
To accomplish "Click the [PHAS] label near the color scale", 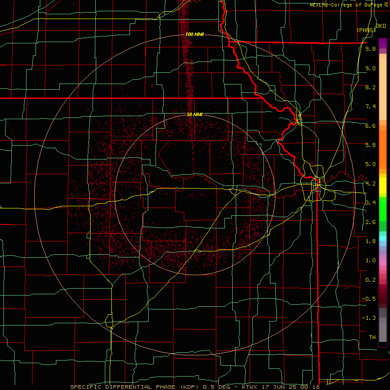I will click(x=366, y=30).
